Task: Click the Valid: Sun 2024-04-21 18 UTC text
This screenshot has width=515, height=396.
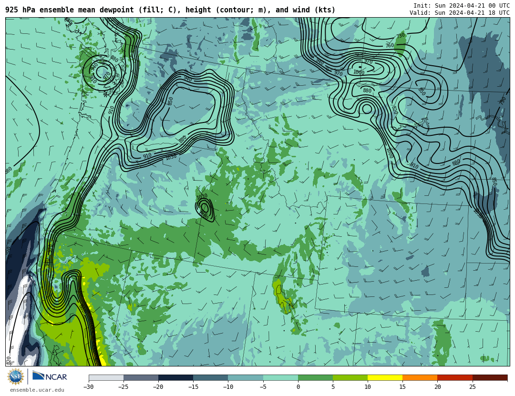Action: [460, 13]
